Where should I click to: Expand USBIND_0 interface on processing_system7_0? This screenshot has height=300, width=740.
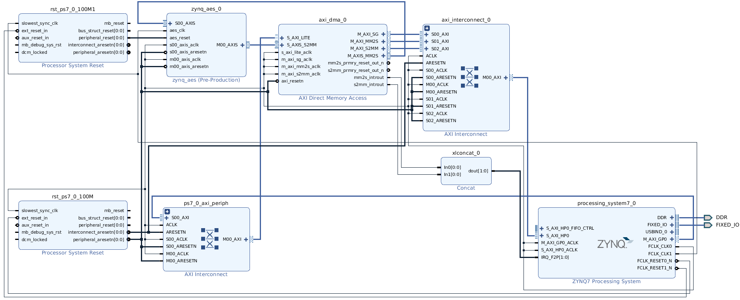[672, 232]
